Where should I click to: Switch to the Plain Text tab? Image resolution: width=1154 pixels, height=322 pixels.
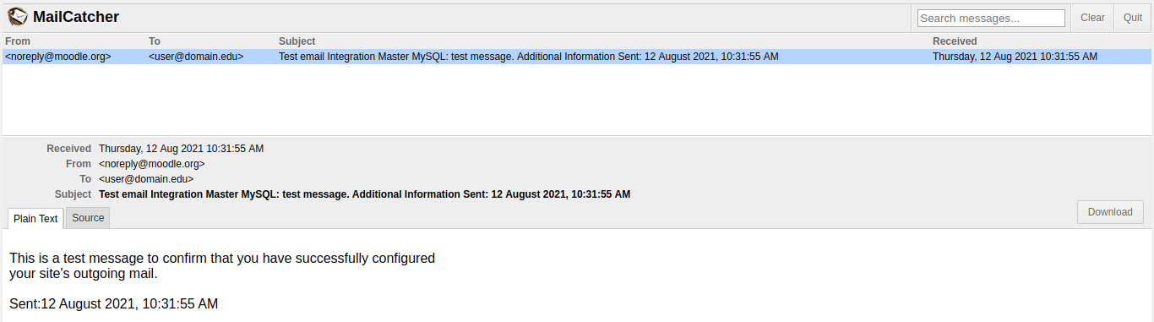(x=35, y=218)
